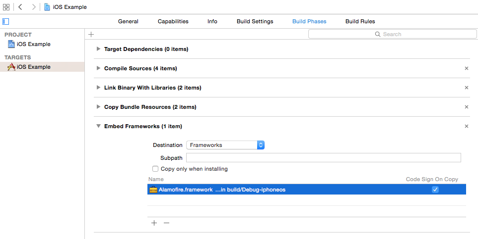The image size is (478, 239).
Task: Expand Link Binary With Libraries section
Action: 99,88
